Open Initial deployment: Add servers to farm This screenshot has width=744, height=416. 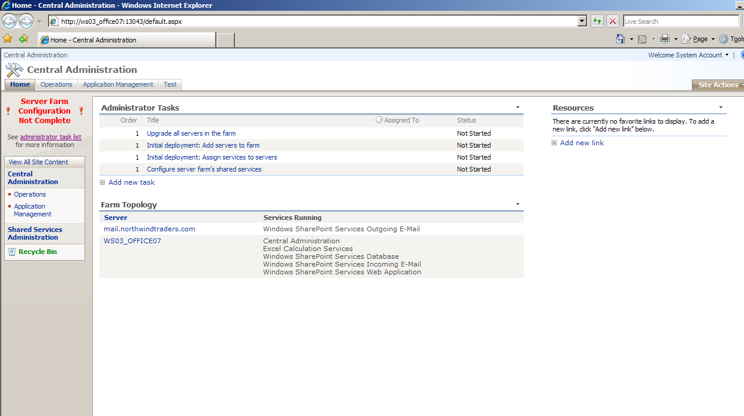click(203, 145)
